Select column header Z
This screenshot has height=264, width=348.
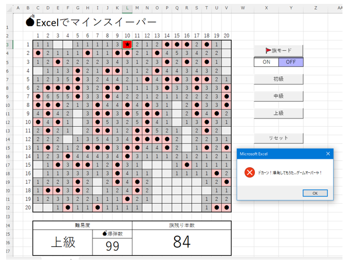pyautogui.click(x=316, y=8)
